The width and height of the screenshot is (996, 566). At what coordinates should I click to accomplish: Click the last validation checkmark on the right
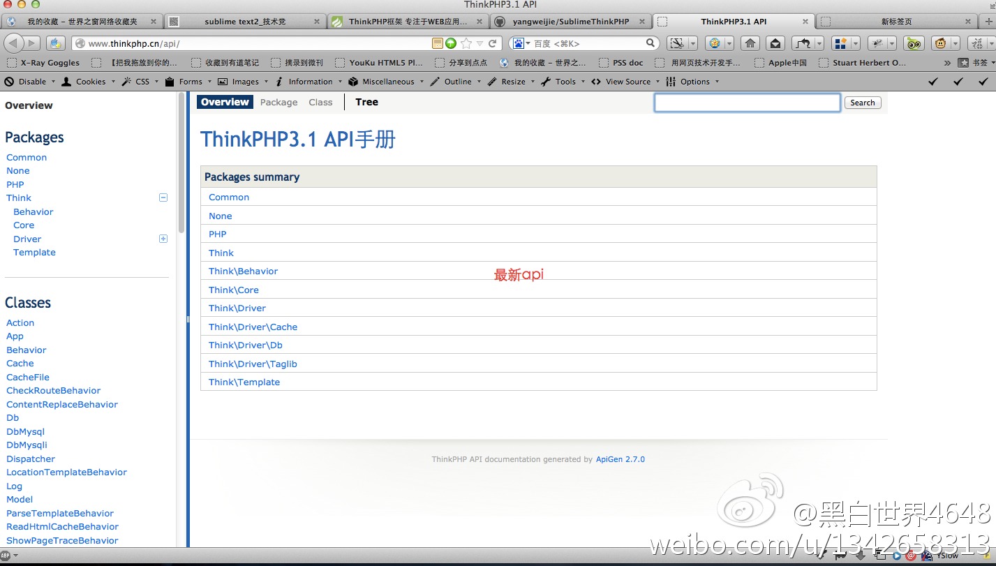[983, 82]
